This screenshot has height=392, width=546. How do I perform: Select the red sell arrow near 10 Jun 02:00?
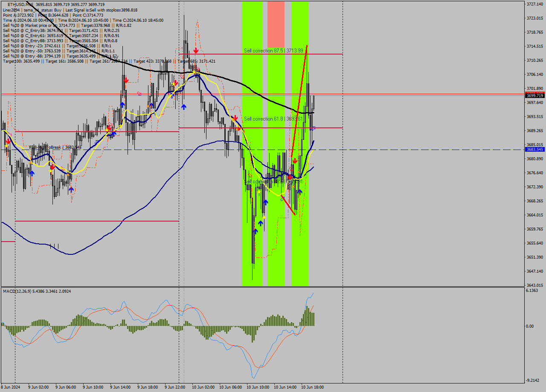(235, 117)
